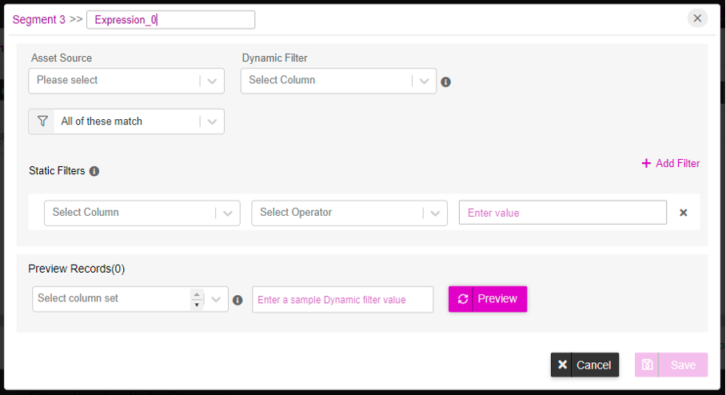Click the refresh icon on the Preview button
Viewport: 726px width, 395px height.
463,299
